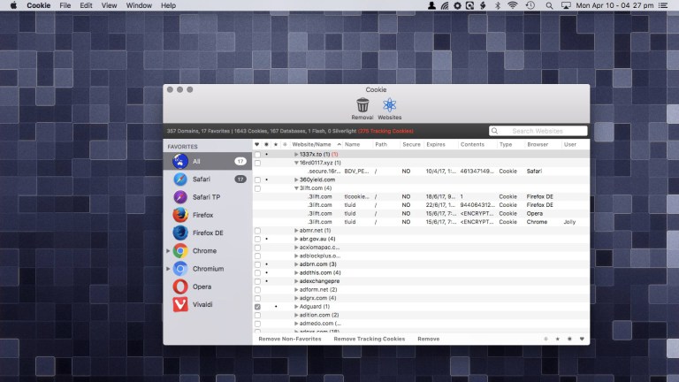
Task: Click the star icon in bottom bar
Action: [x=557, y=340]
